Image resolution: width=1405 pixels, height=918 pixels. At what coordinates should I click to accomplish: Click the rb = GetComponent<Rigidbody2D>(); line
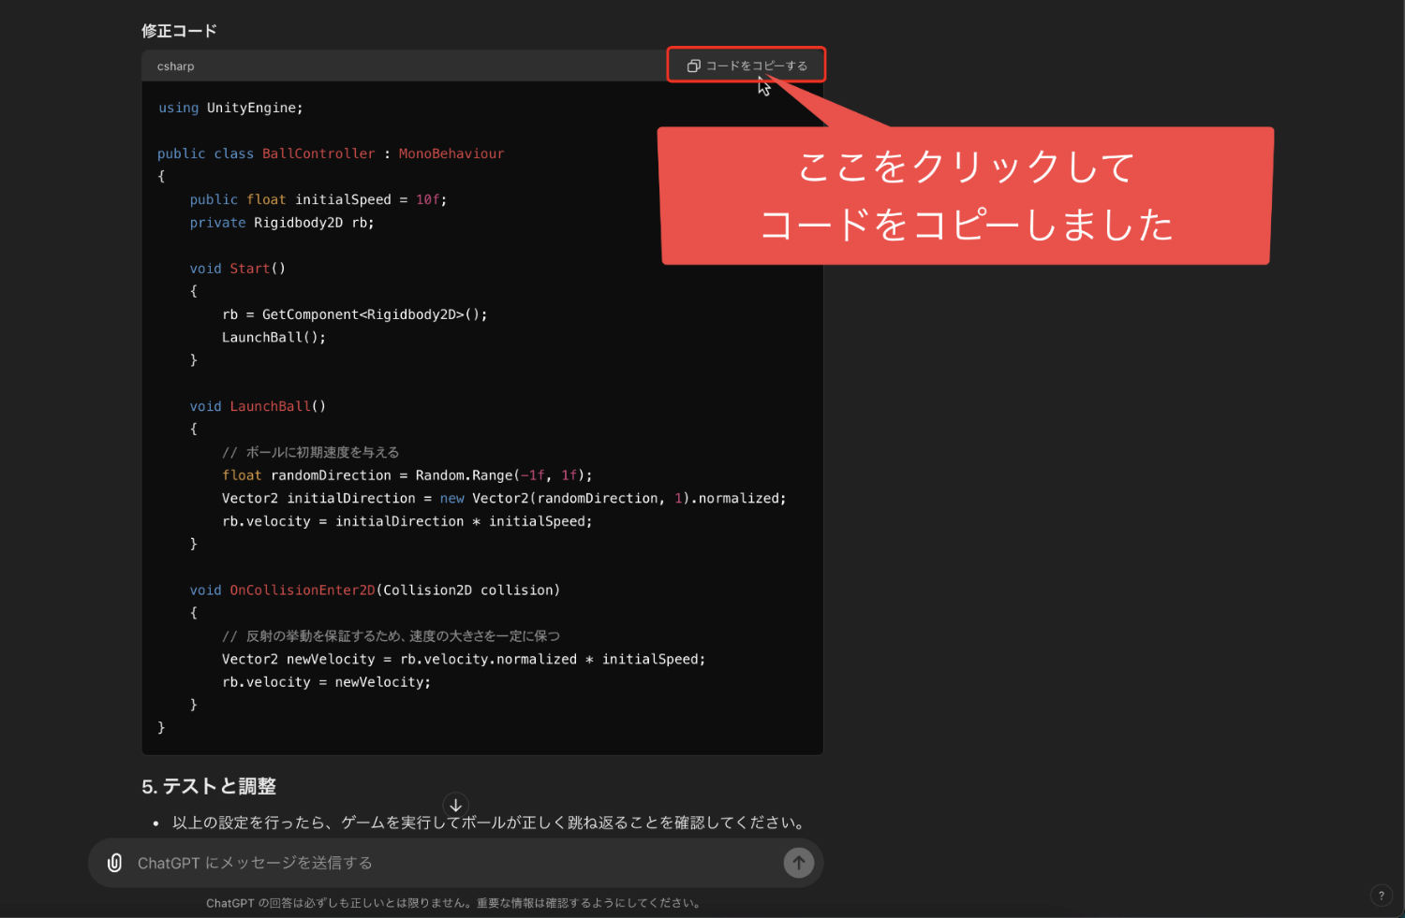tap(355, 314)
